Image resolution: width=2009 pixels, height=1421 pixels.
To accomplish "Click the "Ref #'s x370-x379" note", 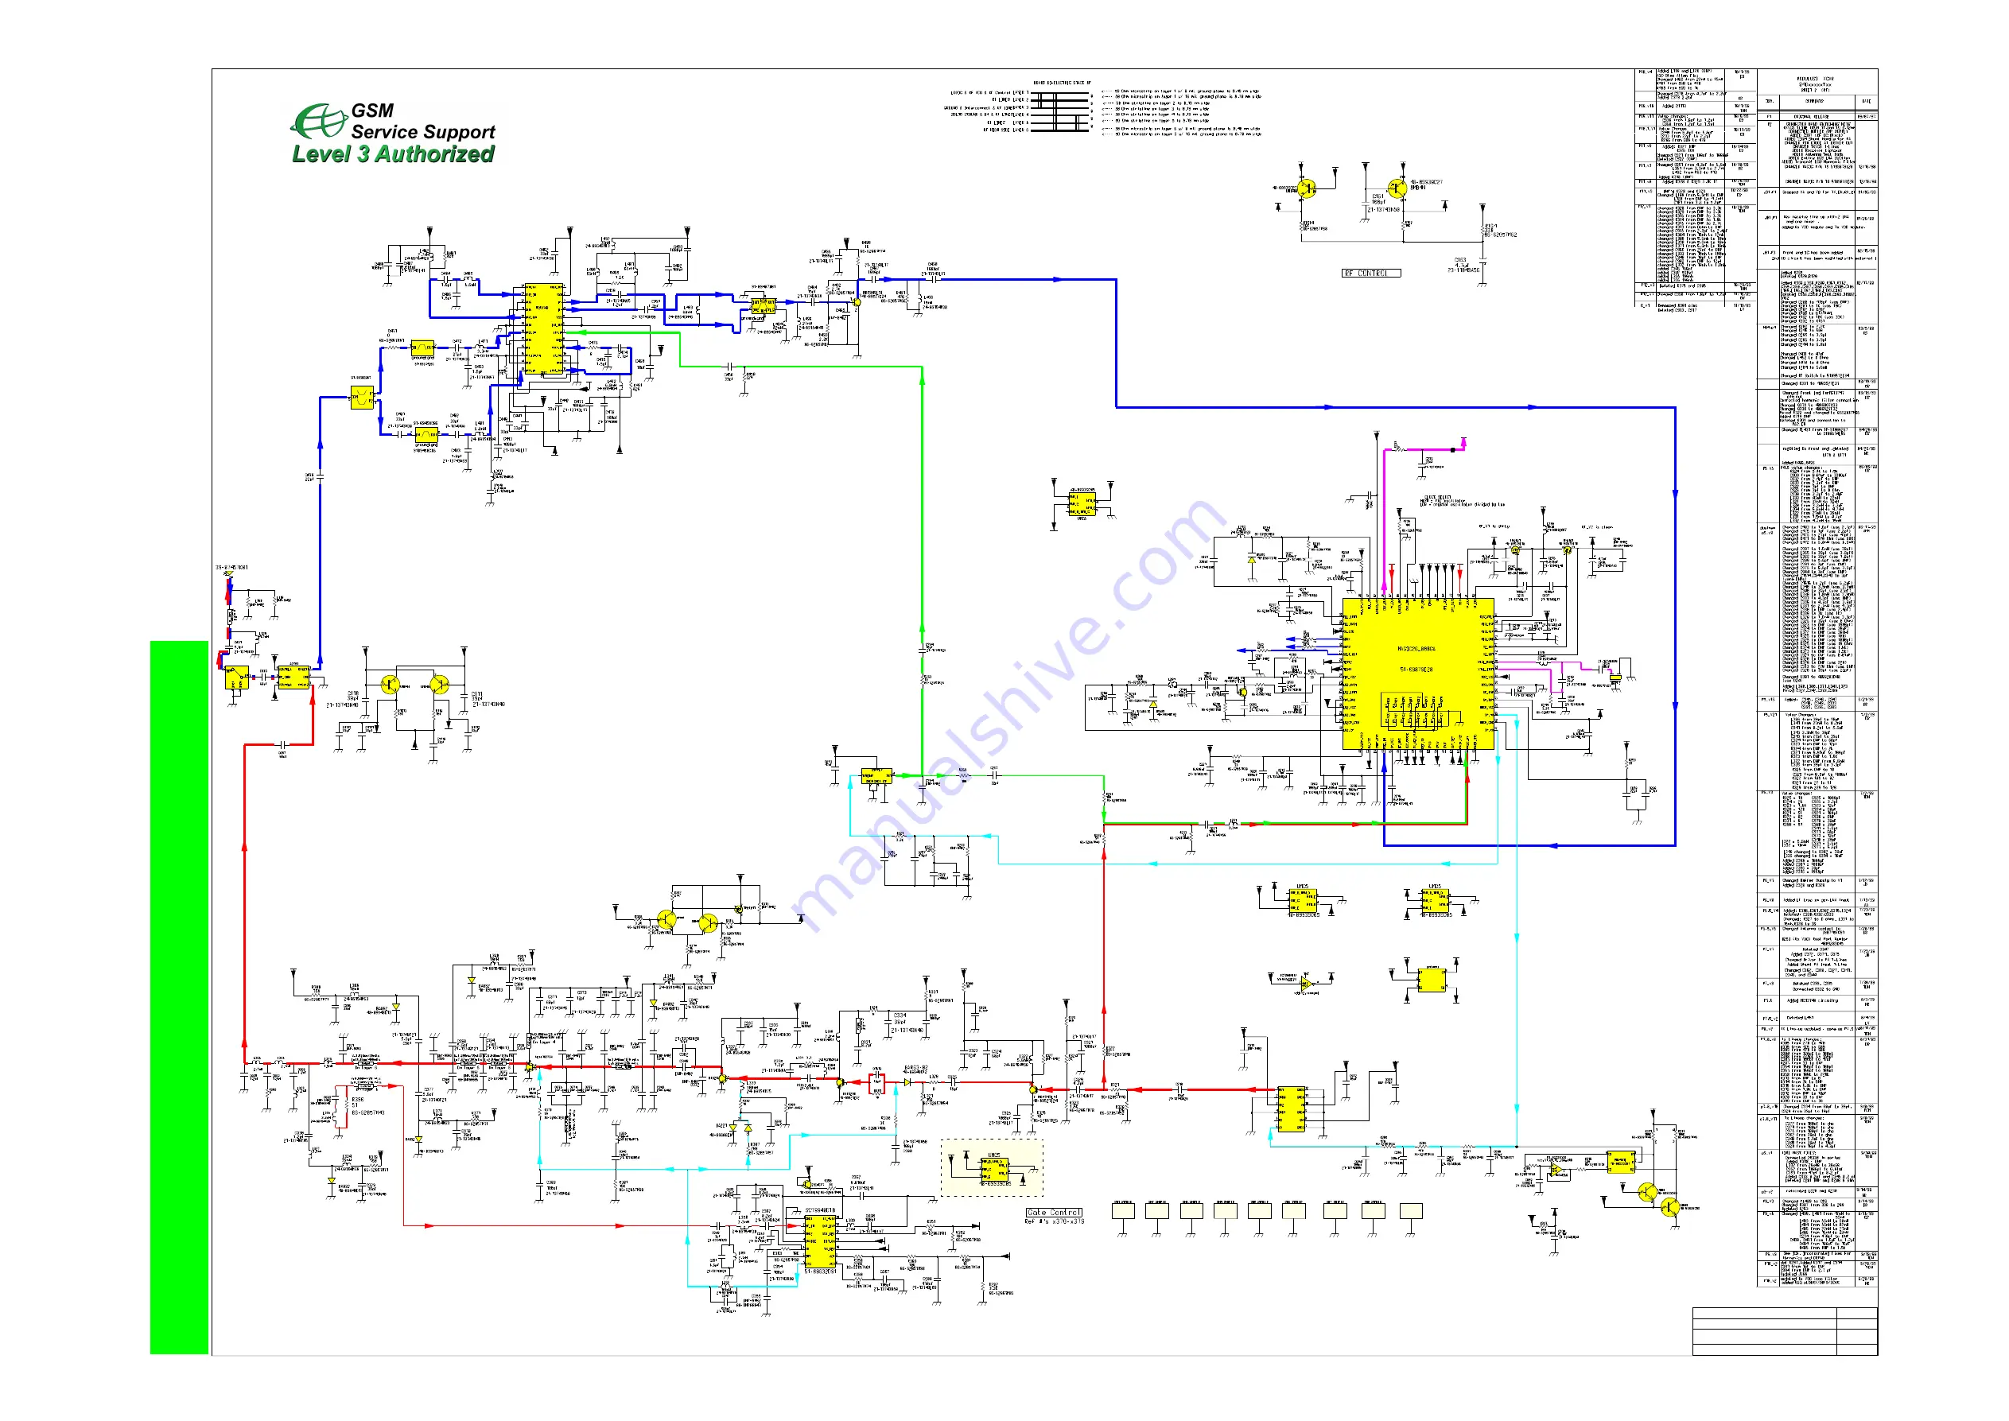I will [1055, 1221].
